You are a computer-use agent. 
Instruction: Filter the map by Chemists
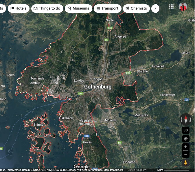pos(136,8)
